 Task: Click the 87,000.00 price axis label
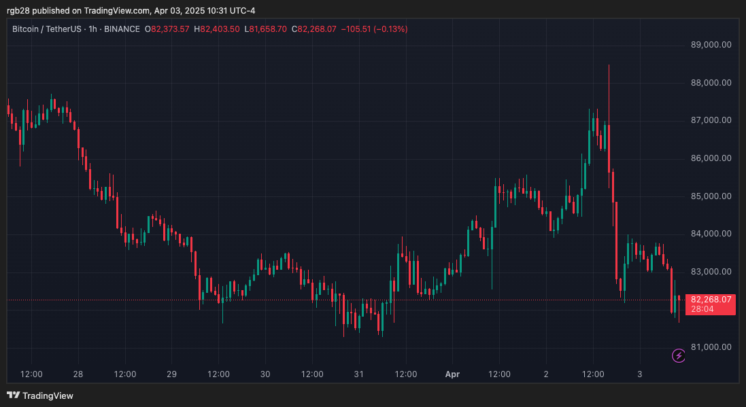point(711,120)
